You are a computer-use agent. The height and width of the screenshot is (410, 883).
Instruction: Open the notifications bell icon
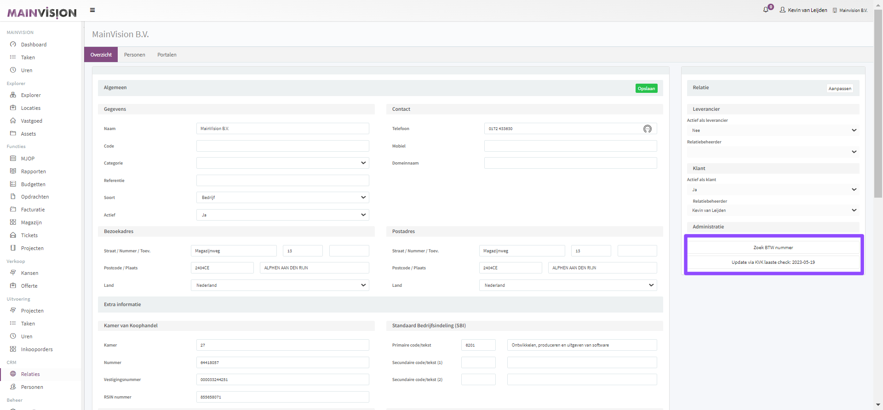coord(766,10)
